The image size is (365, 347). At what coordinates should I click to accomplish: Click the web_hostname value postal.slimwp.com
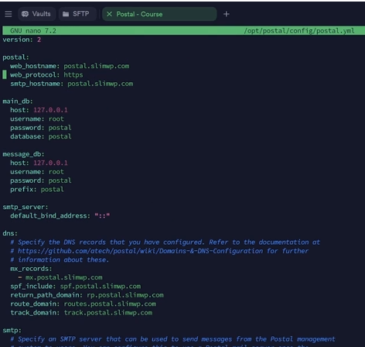click(x=97, y=66)
